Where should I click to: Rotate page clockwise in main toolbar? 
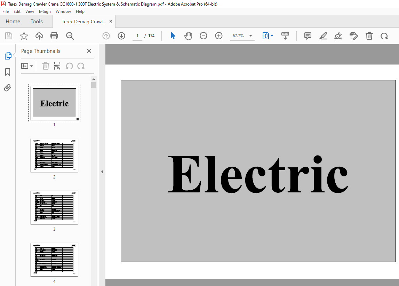384,36
